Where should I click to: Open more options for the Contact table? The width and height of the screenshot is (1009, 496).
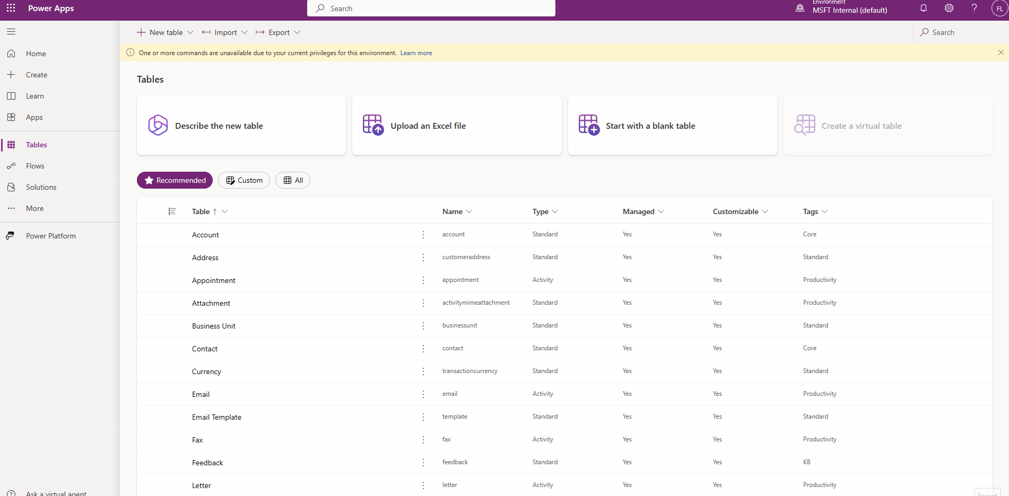click(423, 348)
